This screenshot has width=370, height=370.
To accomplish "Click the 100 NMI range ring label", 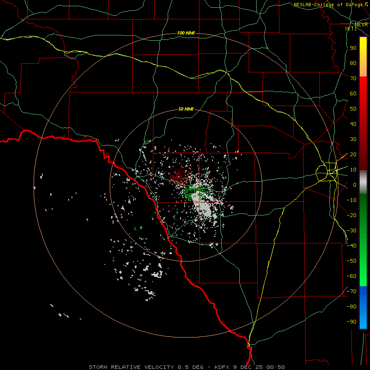I will pyautogui.click(x=186, y=33).
